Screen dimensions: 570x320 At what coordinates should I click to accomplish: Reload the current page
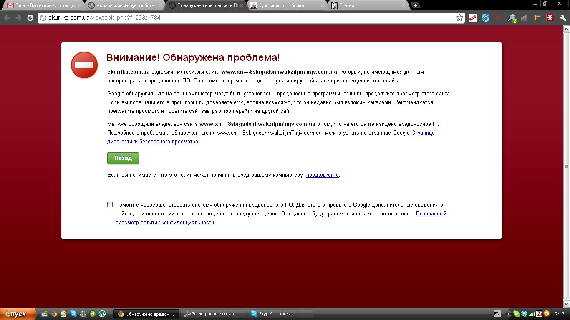click(x=30, y=18)
